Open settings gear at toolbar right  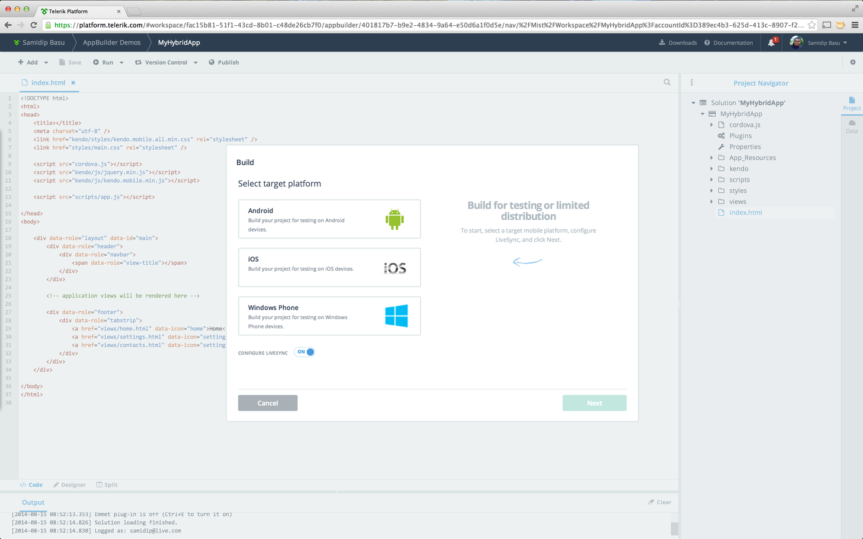coord(853,62)
